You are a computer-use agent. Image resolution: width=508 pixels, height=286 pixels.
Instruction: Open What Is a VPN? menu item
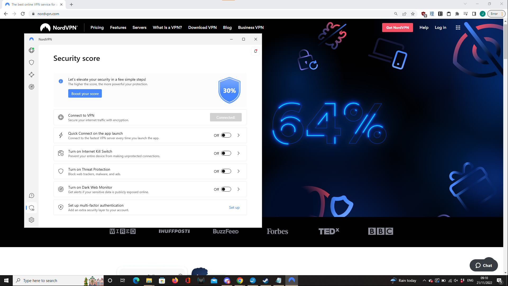[x=167, y=28]
